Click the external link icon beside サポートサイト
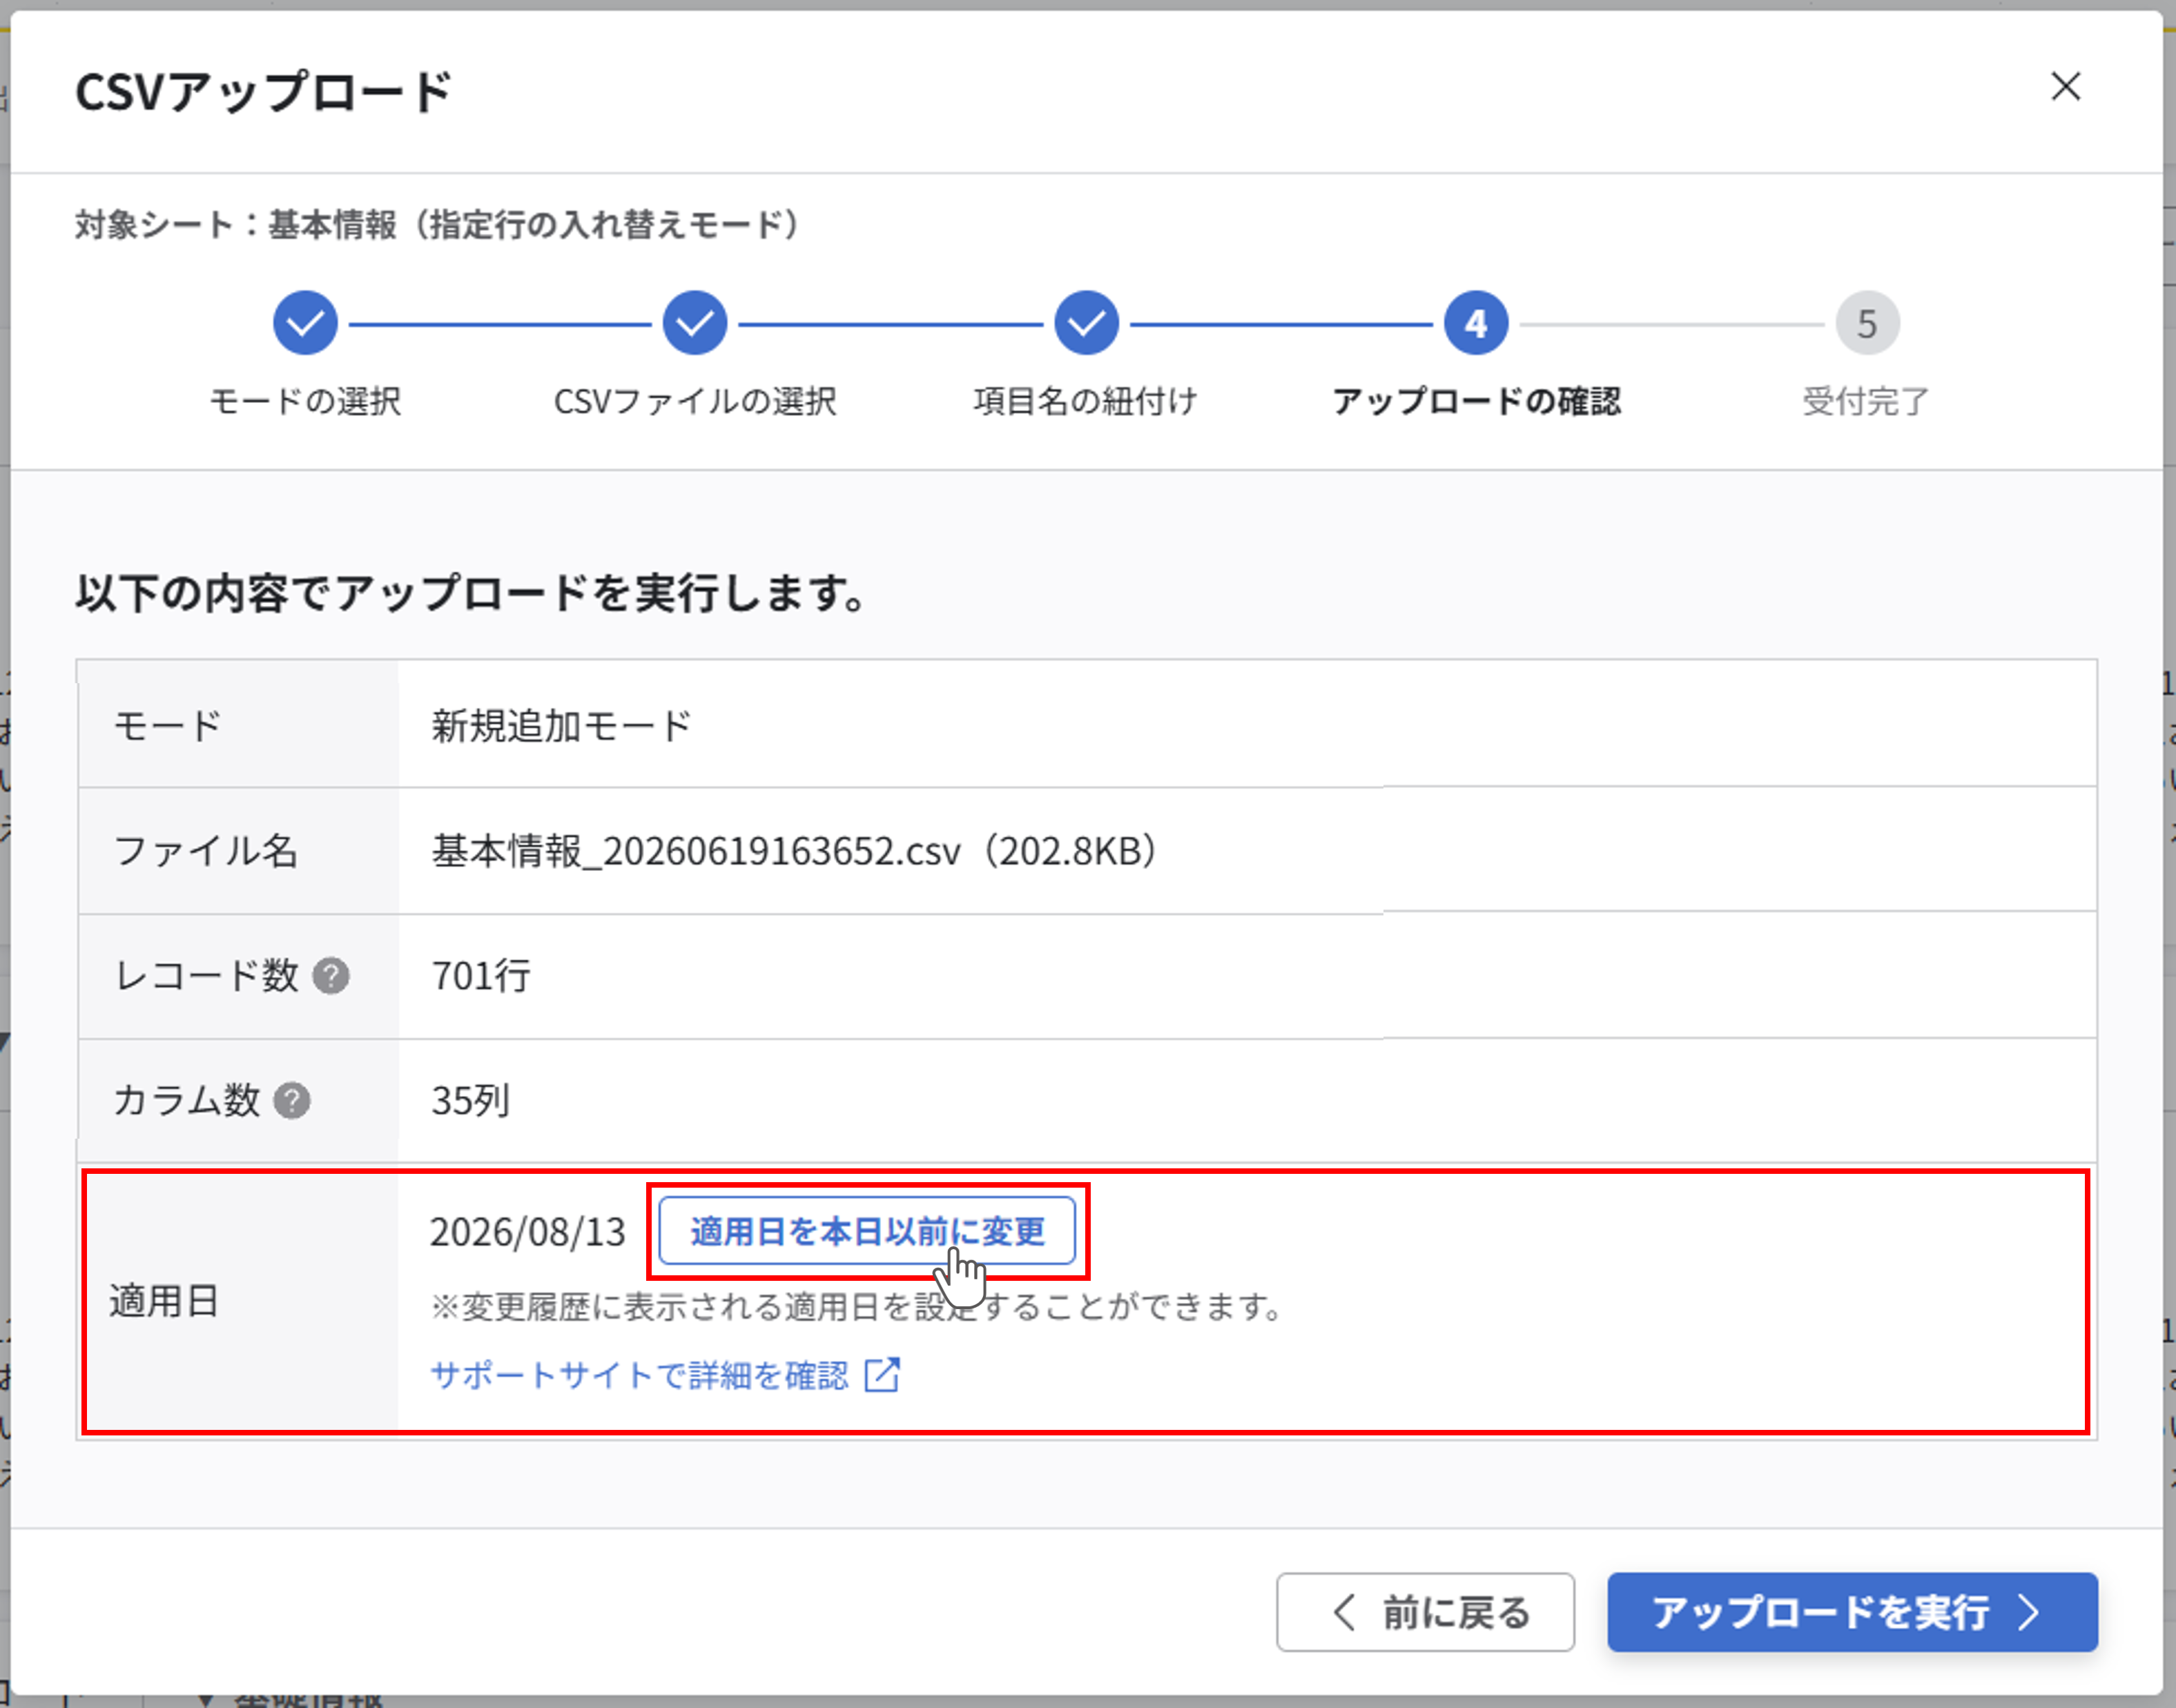The image size is (2176, 1708). click(882, 1375)
